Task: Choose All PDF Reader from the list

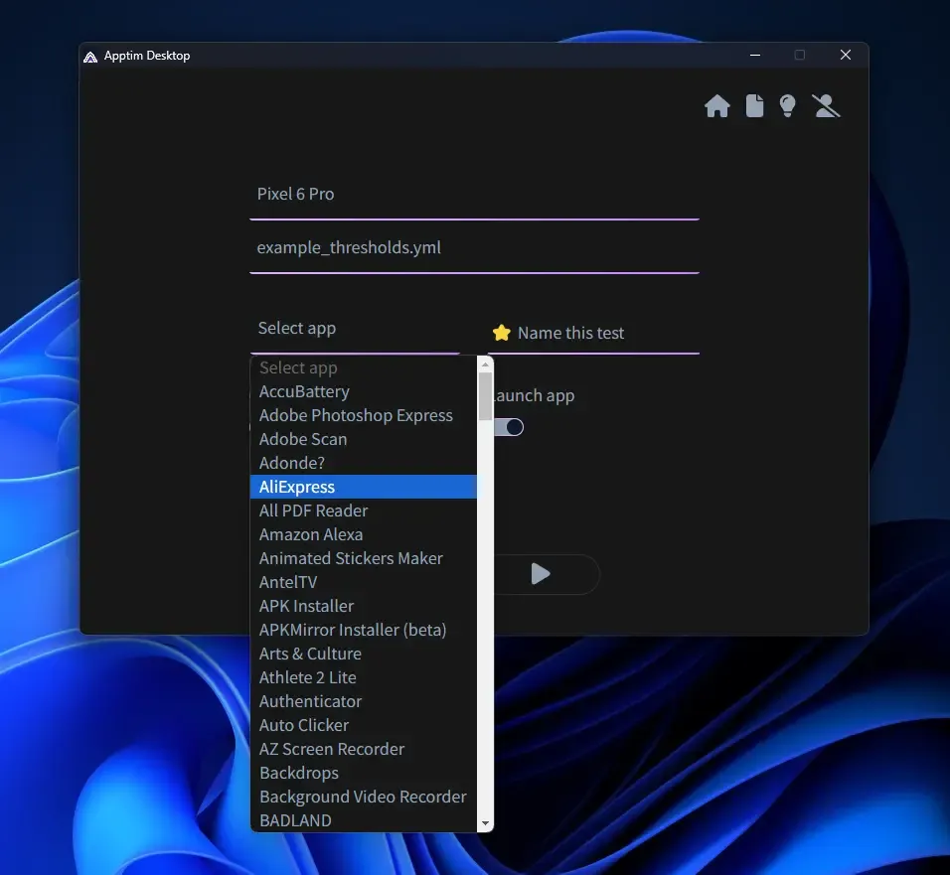Action: [x=364, y=510]
